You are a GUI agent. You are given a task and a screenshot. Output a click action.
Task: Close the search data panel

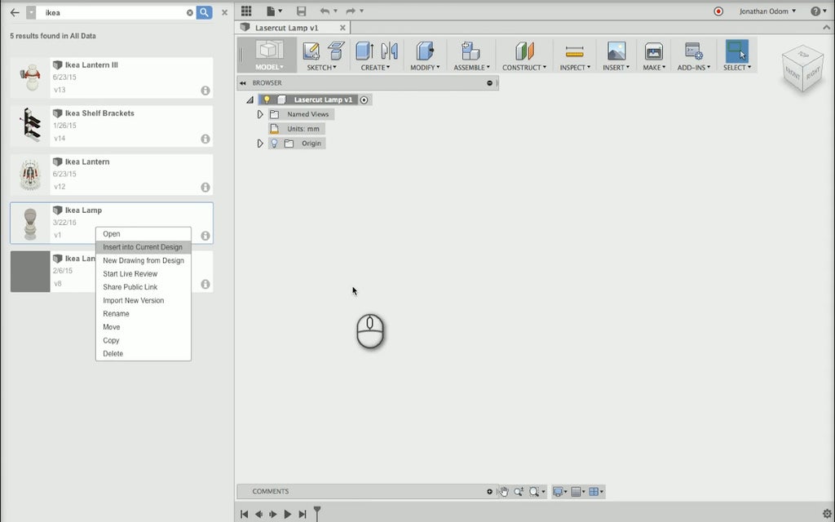(225, 12)
